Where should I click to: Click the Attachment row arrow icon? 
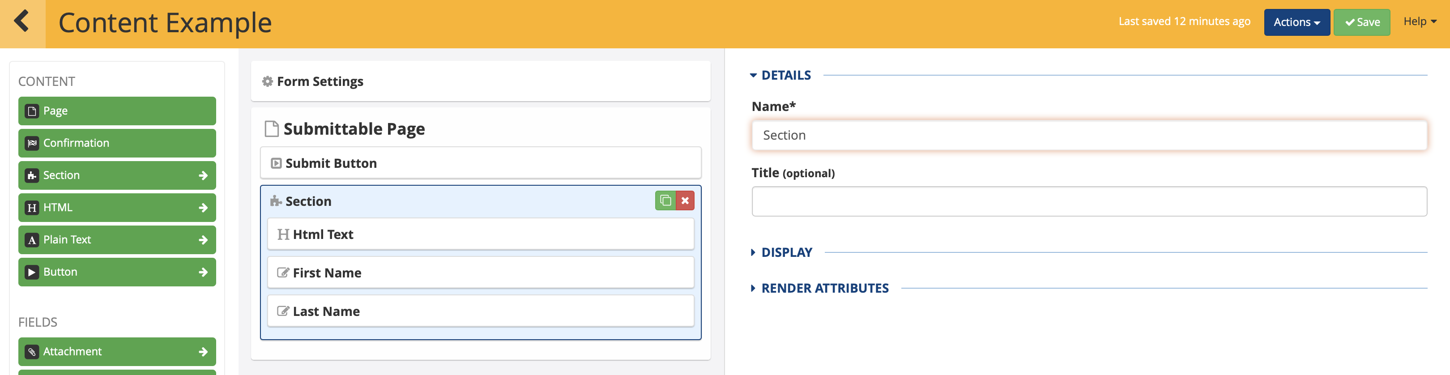[203, 352]
